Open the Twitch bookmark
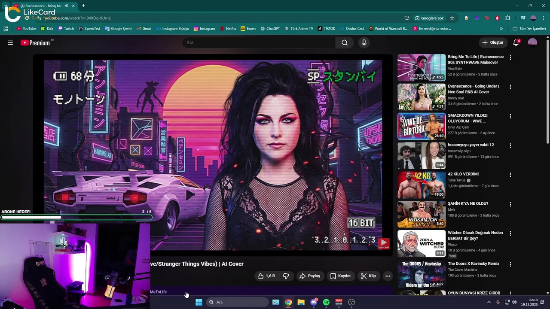 [66, 29]
